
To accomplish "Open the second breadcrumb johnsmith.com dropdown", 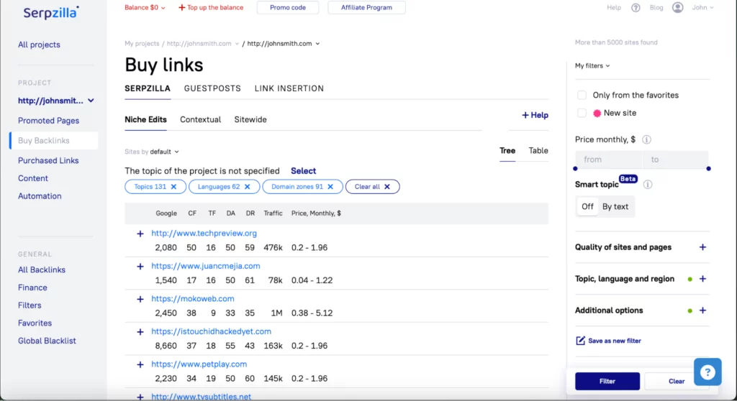I will [x=284, y=44].
